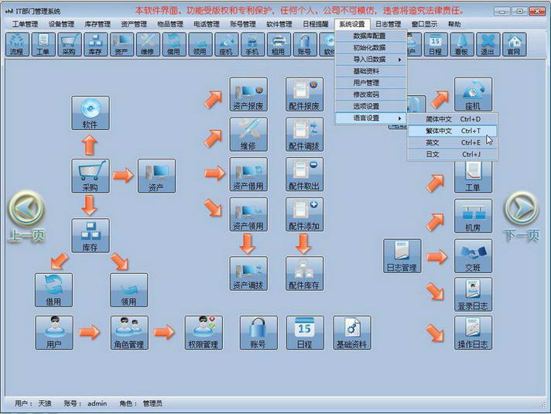
Task: Click the 基础资料 tile at bottom
Action: click(352, 333)
